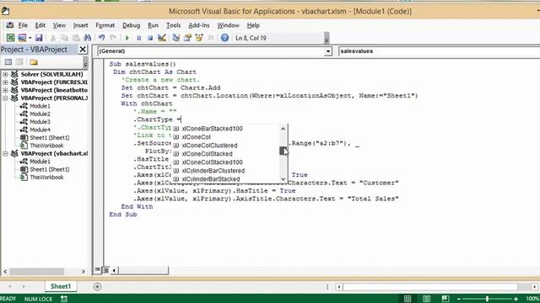Open the Insert menu
Viewport: 540px width, 303px height.
[x=81, y=25]
